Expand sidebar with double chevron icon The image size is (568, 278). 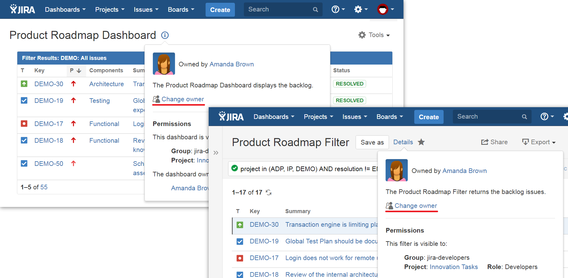pos(216,153)
